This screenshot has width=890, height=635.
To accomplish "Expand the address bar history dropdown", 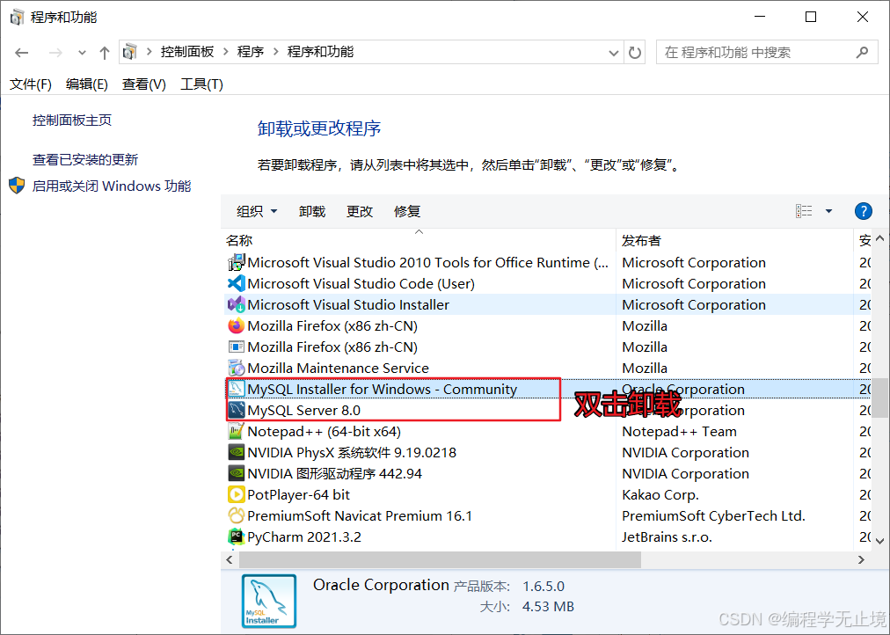I will [x=614, y=53].
